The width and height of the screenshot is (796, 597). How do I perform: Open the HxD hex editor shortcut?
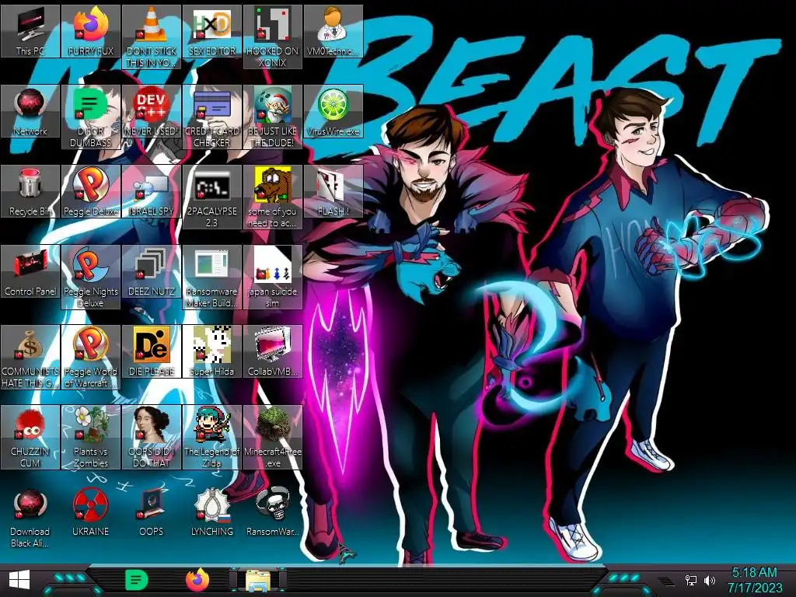pyautogui.click(x=211, y=31)
